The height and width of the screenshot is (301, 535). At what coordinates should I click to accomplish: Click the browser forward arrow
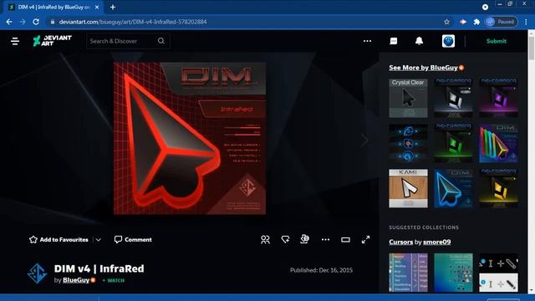pyautogui.click(x=23, y=22)
